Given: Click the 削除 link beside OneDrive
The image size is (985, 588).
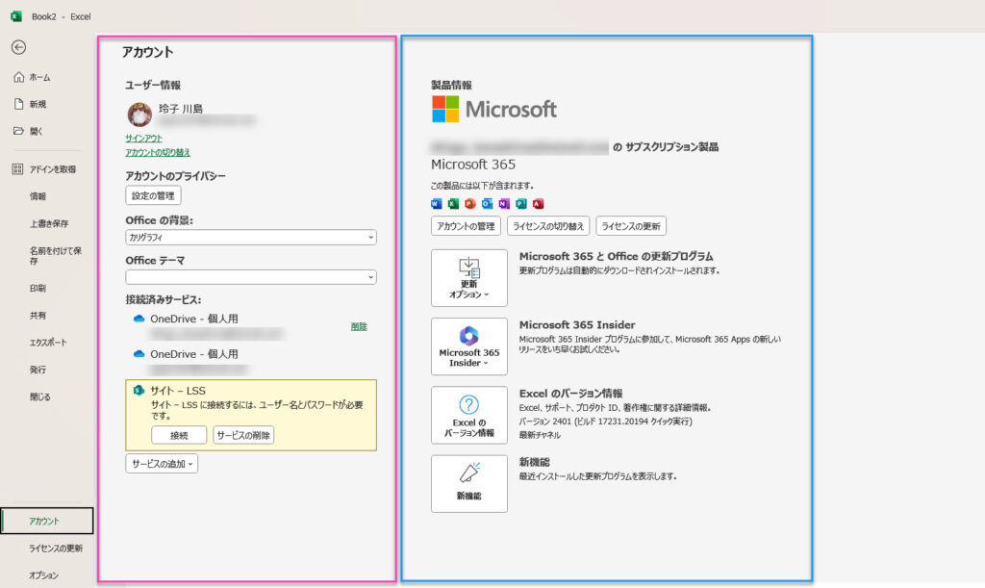Looking at the screenshot, I should pyautogui.click(x=359, y=326).
